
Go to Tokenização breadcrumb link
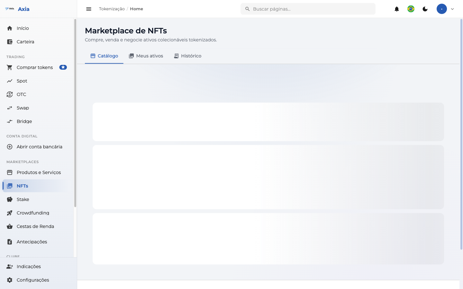coord(112,9)
